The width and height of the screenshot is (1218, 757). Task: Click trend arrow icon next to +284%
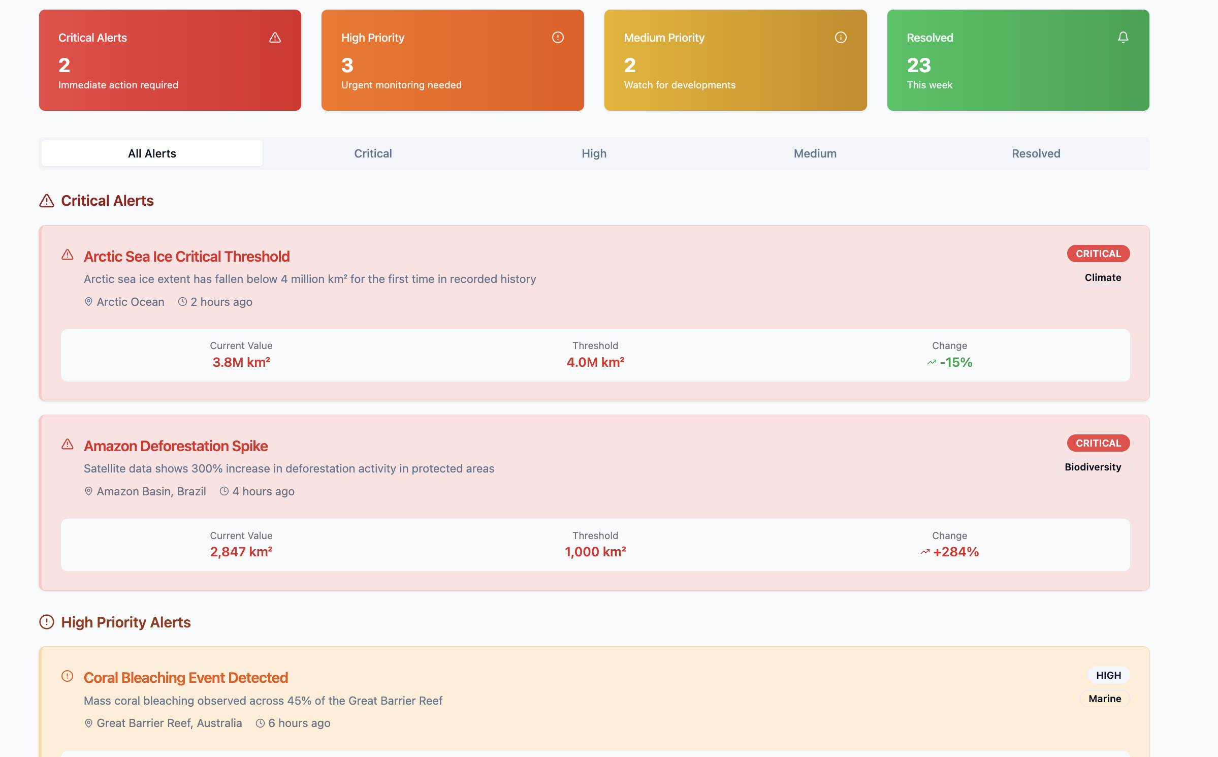point(925,552)
